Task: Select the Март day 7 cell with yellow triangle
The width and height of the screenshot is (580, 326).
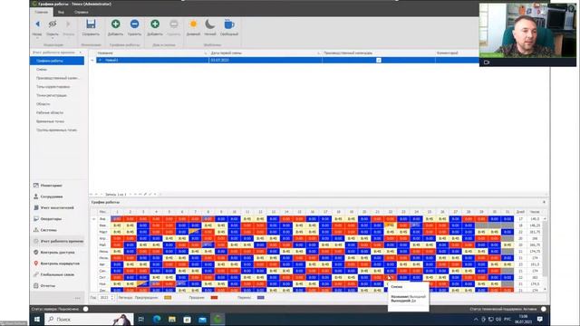Action: (x=196, y=232)
